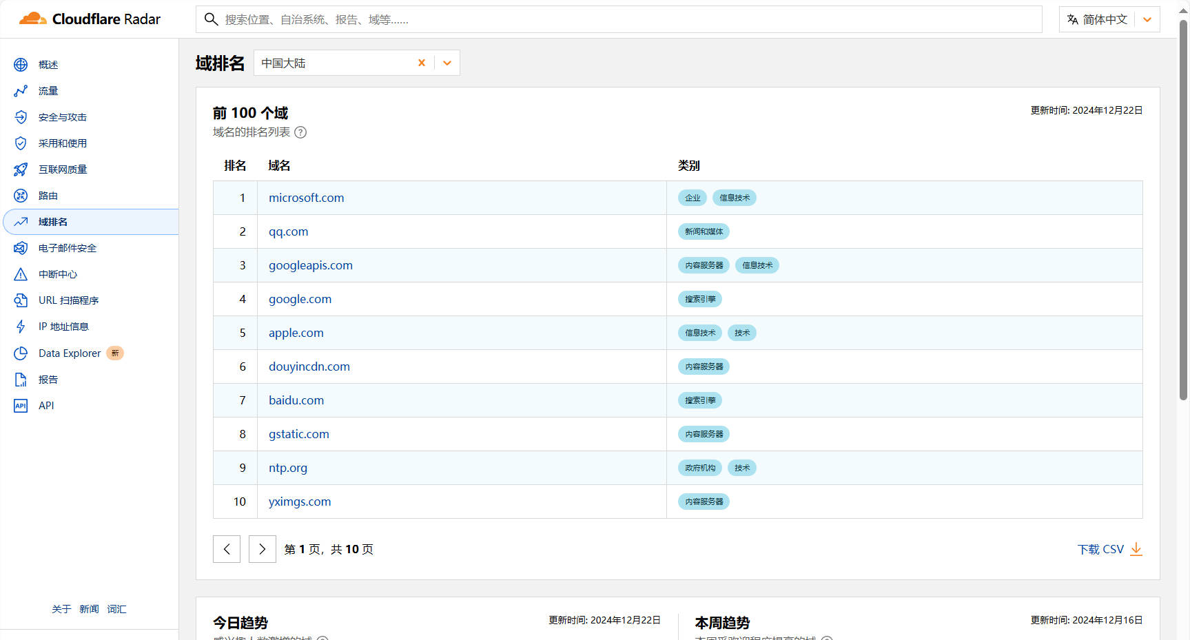Screen dimensions: 1190x640
Task: Click the 技术 tag on apple.com row
Action: (742, 333)
